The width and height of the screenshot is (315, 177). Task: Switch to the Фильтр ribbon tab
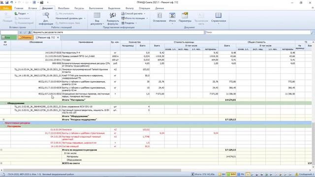[x=129, y=8]
